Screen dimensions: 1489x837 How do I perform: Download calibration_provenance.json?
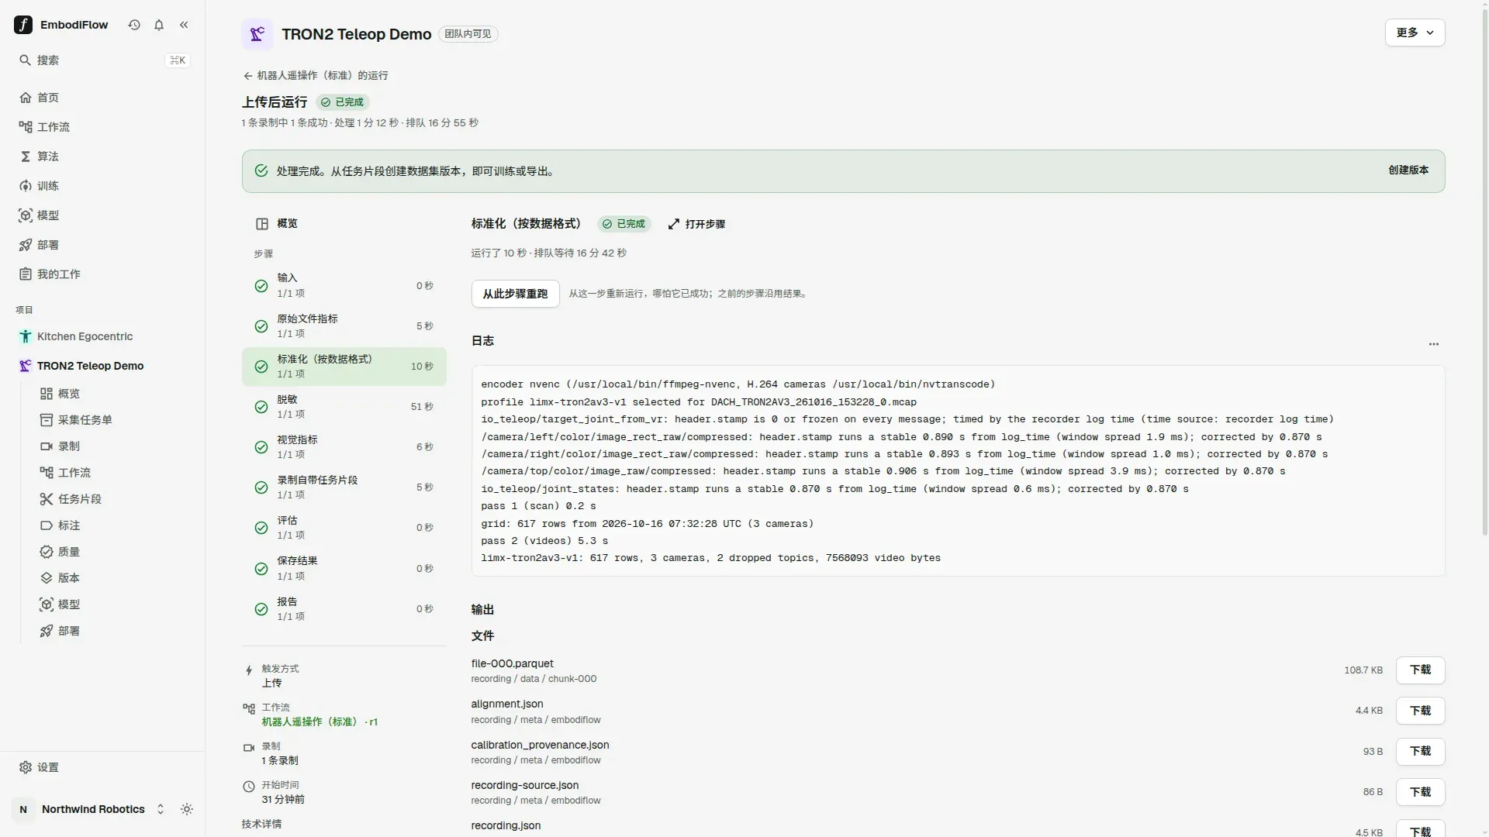pos(1420,751)
